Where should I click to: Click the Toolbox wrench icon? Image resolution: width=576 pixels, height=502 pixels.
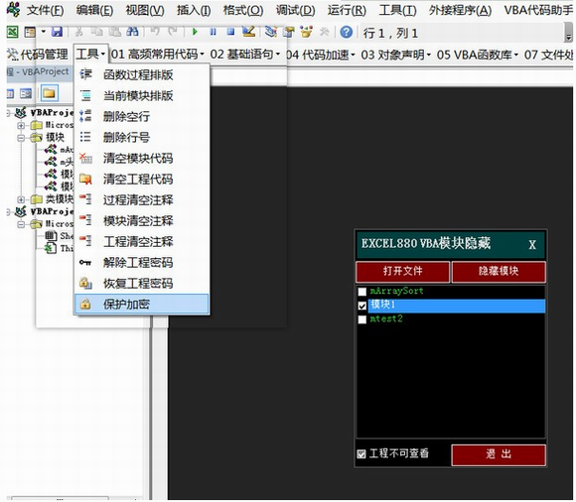coord(324,33)
